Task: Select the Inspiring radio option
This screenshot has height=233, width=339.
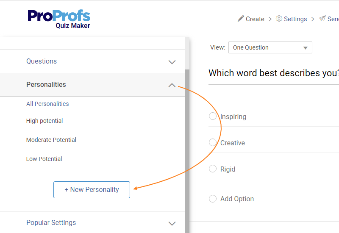Action: 213,116
